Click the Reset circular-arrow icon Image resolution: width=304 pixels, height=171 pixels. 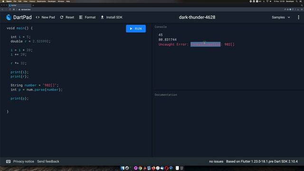(x=62, y=17)
